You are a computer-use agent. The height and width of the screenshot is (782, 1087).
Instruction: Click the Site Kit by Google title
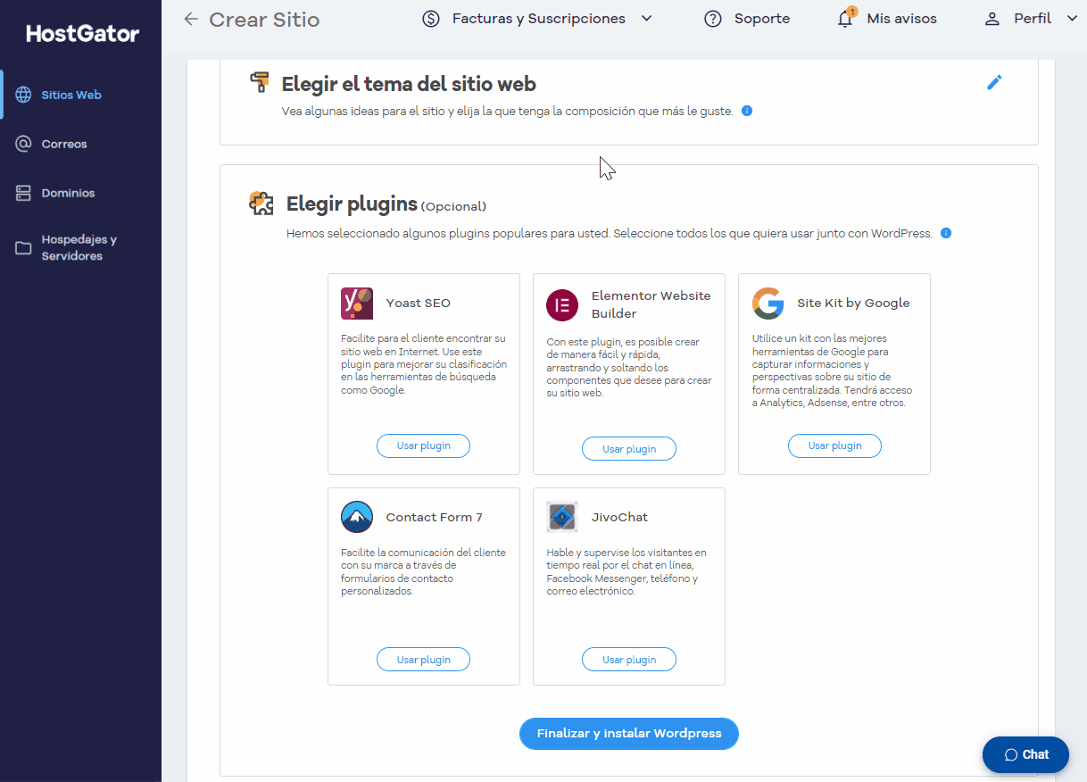pyautogui.click(x=853, y=304)
